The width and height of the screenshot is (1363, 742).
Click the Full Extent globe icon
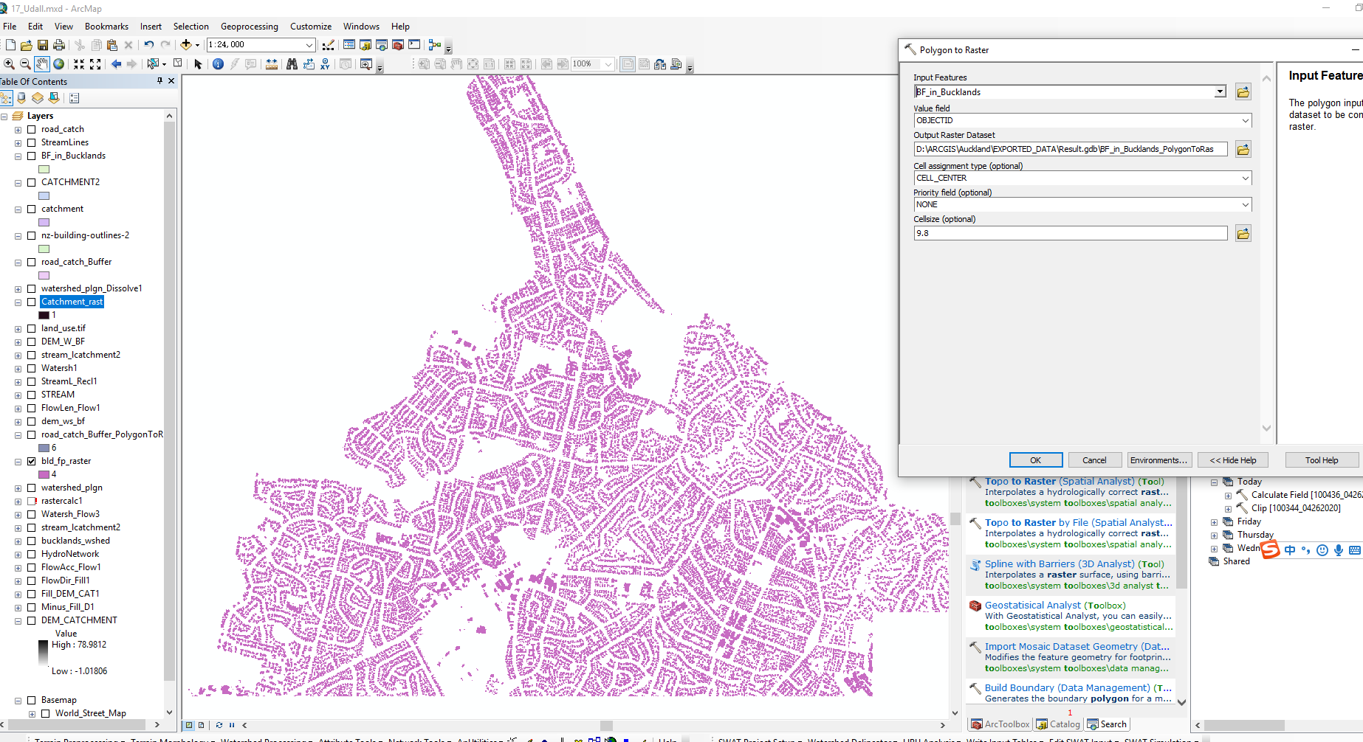pos(59,64)
